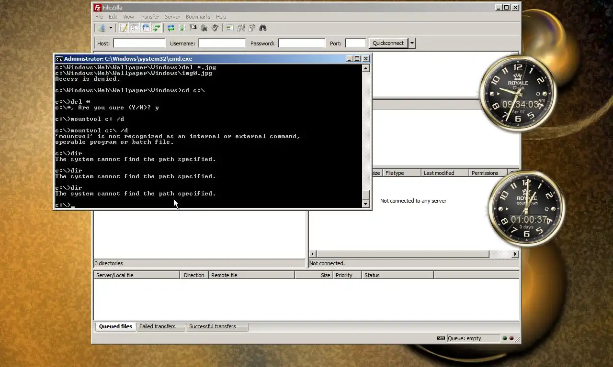Click the Size queue column header
Screen dimensions: 613x367
[314, 275]
